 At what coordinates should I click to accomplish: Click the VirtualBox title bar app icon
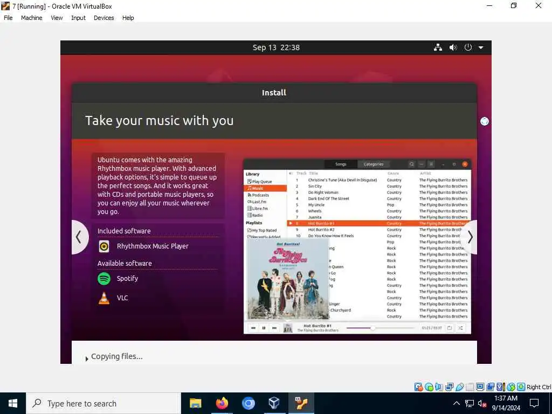tap(5, 6)
